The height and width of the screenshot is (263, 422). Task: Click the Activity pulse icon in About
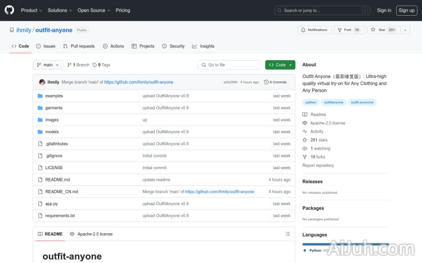click(x=305, y=131)
